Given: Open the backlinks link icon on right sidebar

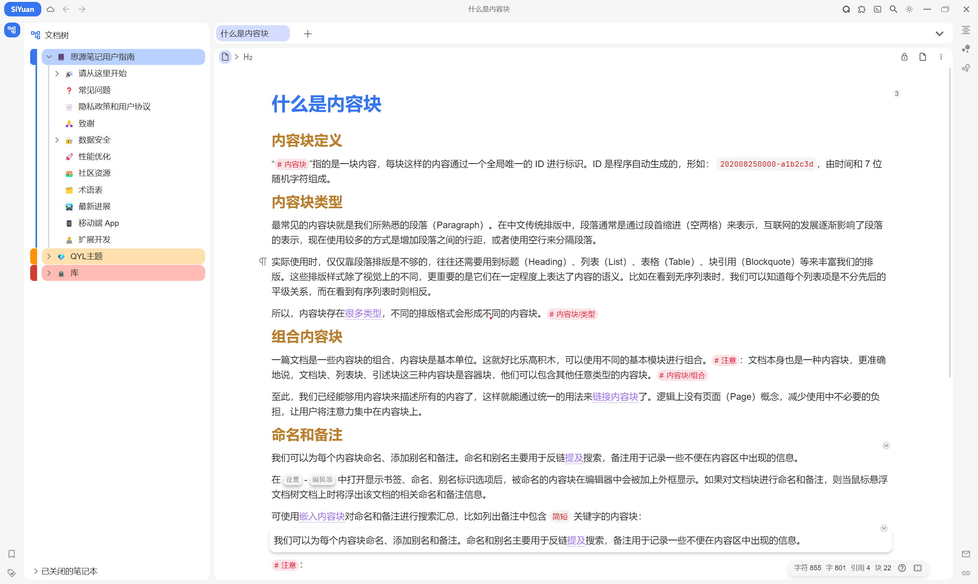Looking at the screenshot, I should [x=966, y=573].
